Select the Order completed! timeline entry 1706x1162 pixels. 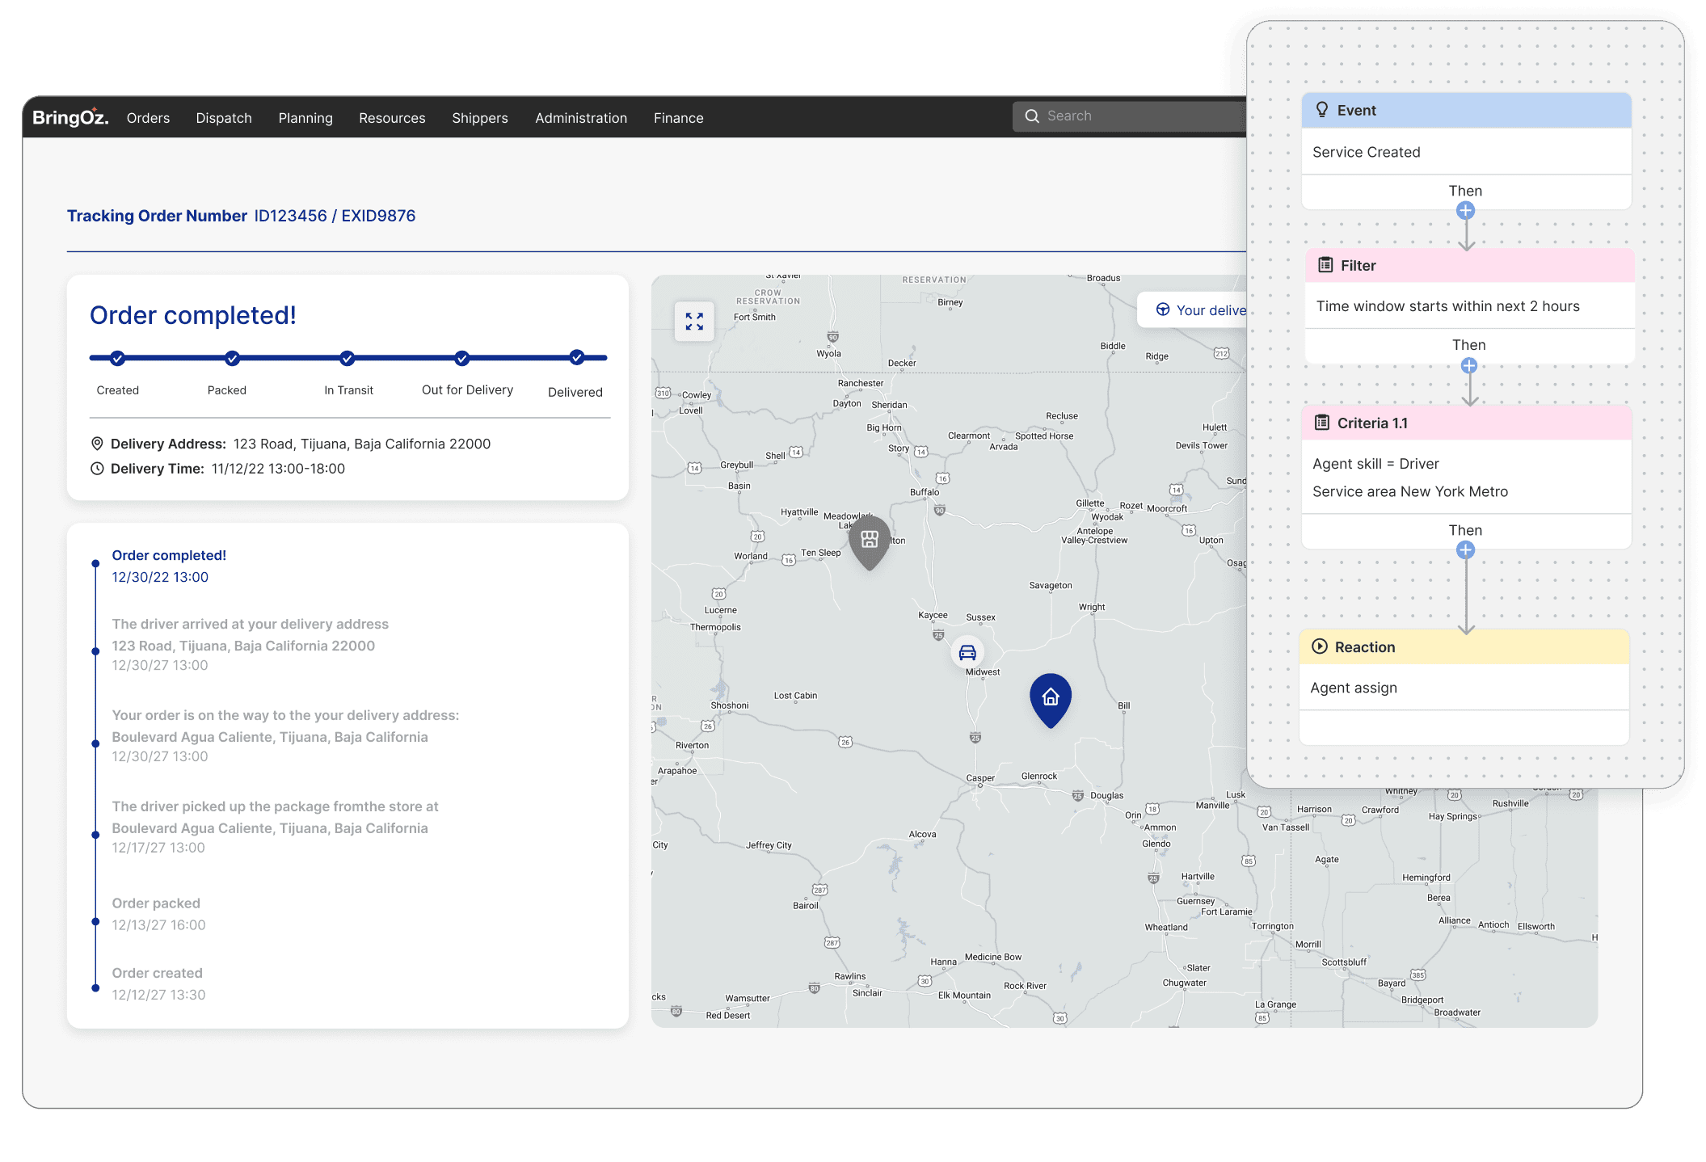pyautogui.click(x=169, y=566)
